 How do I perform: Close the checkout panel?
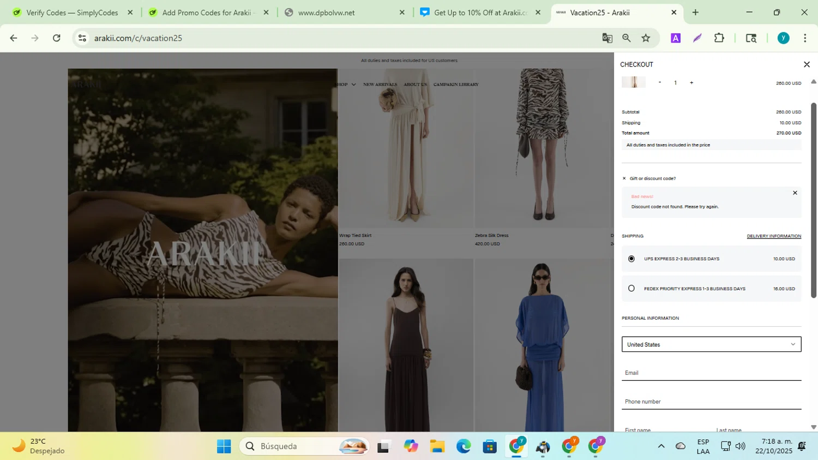click(807, 64)
